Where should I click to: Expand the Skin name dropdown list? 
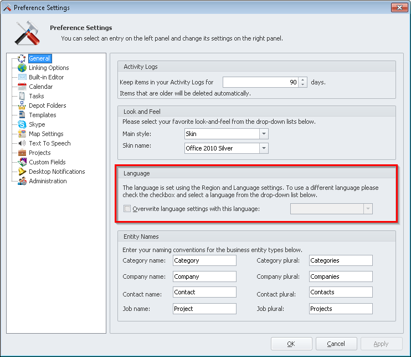(x=264, y=148)
